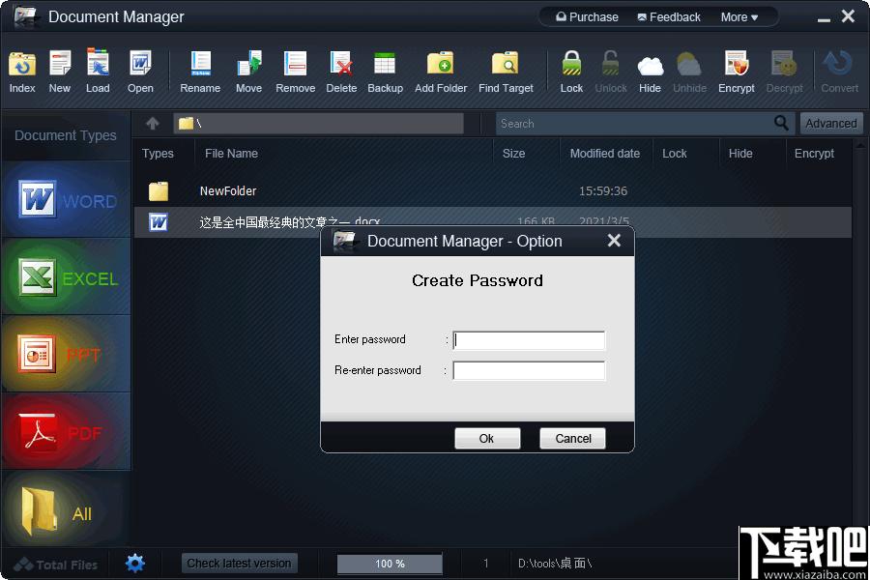Focus the Re-enter password field
The image size is (870, 580).
(x=529, y=371)
